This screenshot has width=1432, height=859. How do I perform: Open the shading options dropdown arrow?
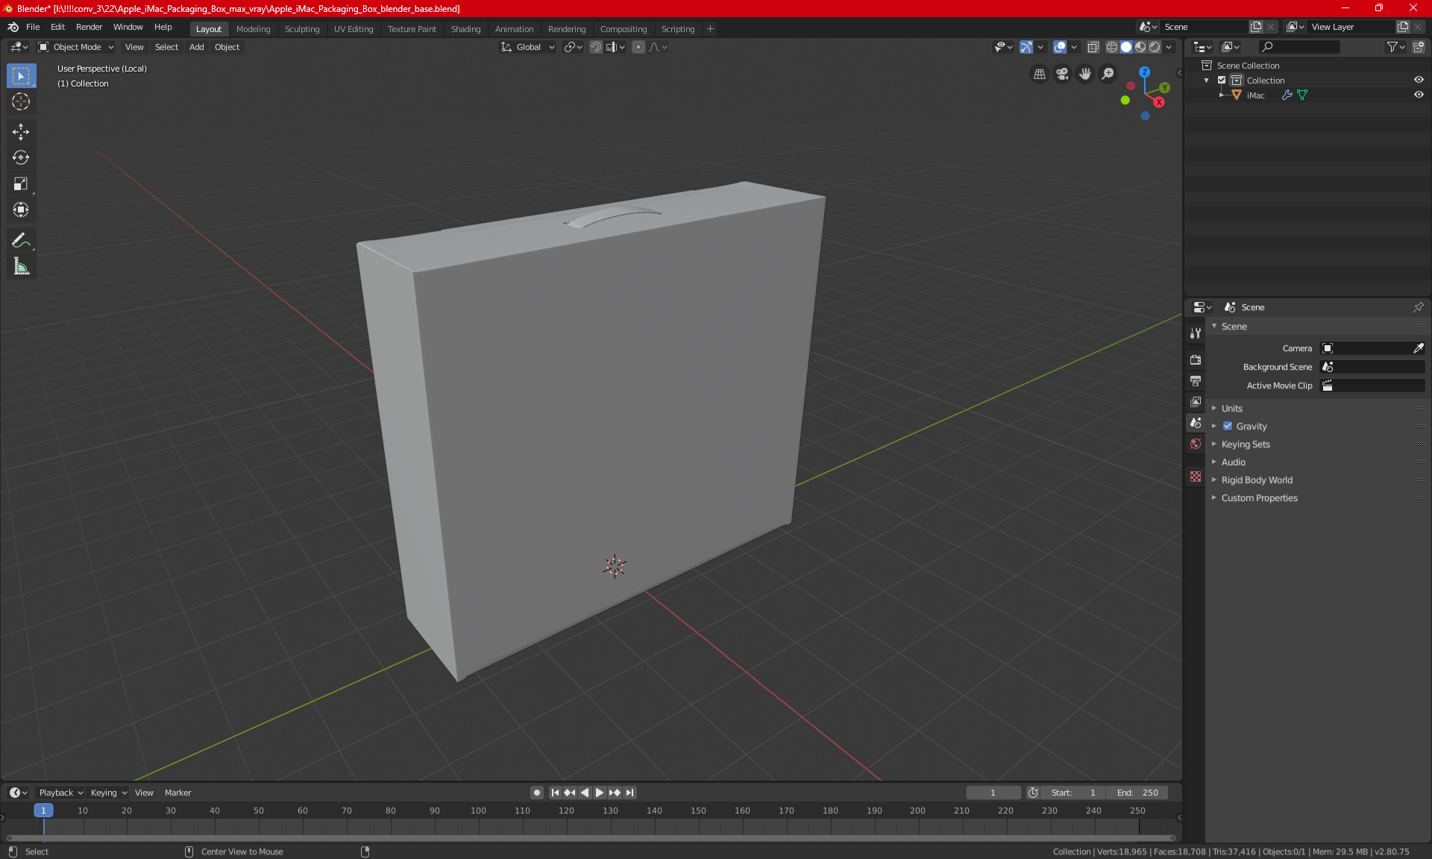point(1169,47)
